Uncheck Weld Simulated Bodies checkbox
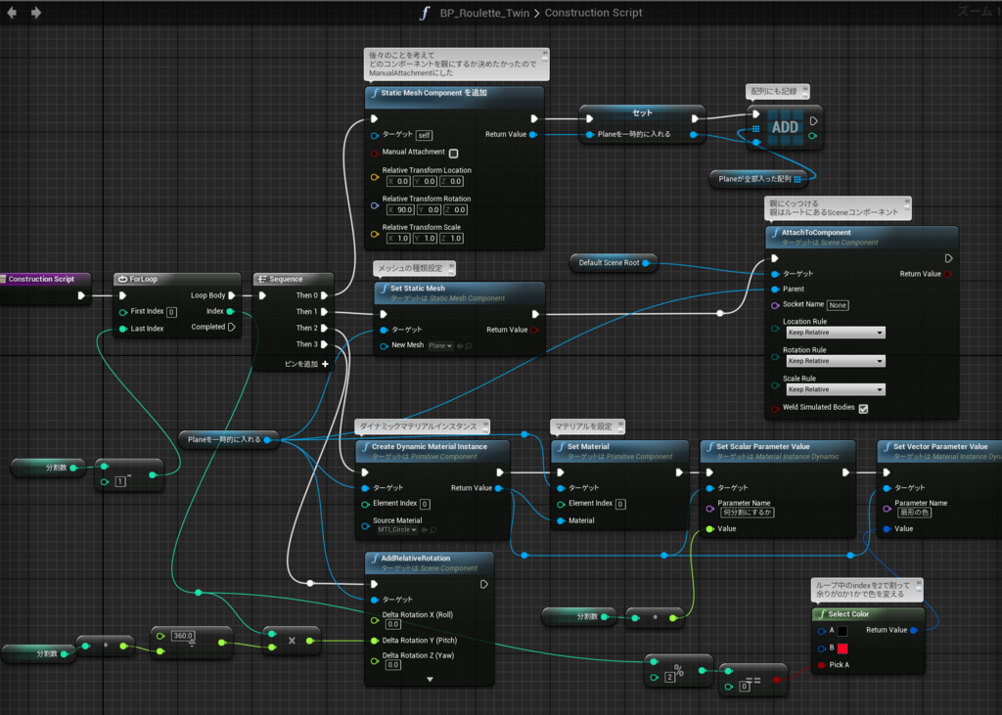The image size is (1002, 715). point(863,408)
